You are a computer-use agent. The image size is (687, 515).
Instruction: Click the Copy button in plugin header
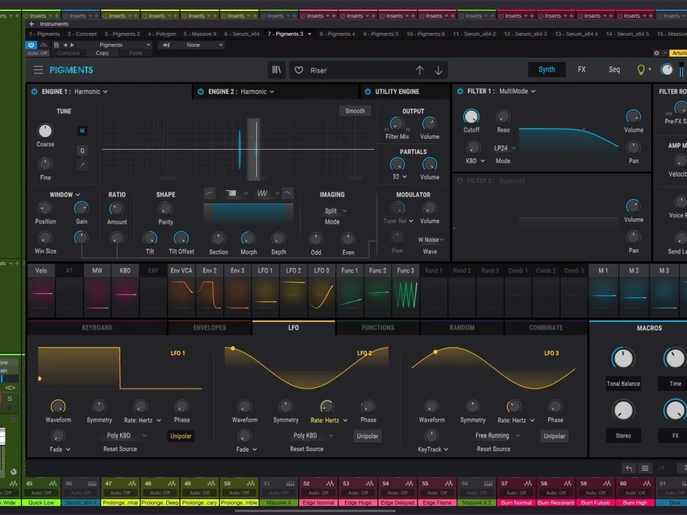102,53
